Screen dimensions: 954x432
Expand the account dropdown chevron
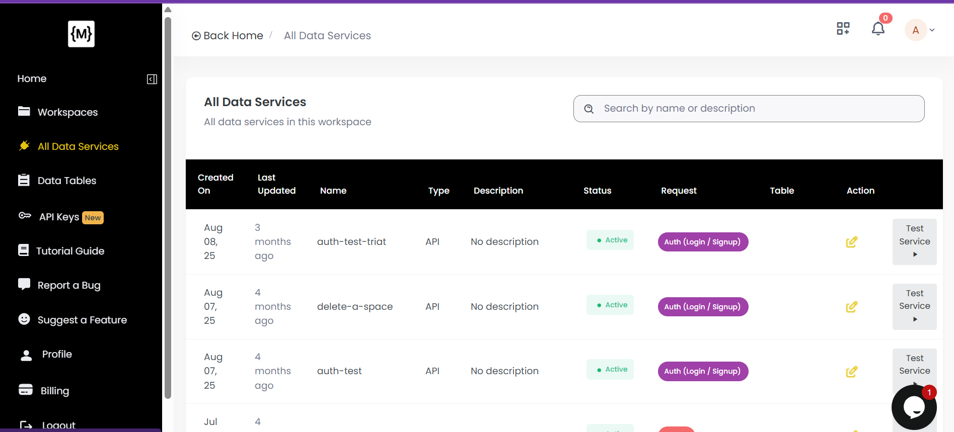pyautogui.click(x=932, y=30)
